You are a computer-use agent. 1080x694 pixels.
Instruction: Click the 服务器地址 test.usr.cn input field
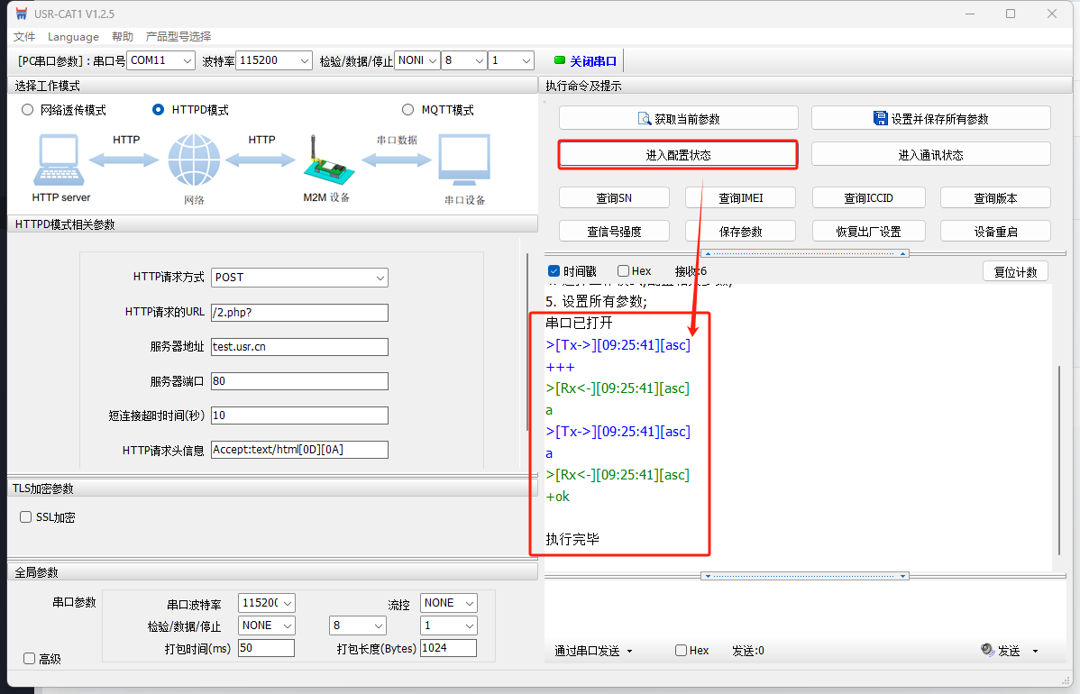coord(299,347)
